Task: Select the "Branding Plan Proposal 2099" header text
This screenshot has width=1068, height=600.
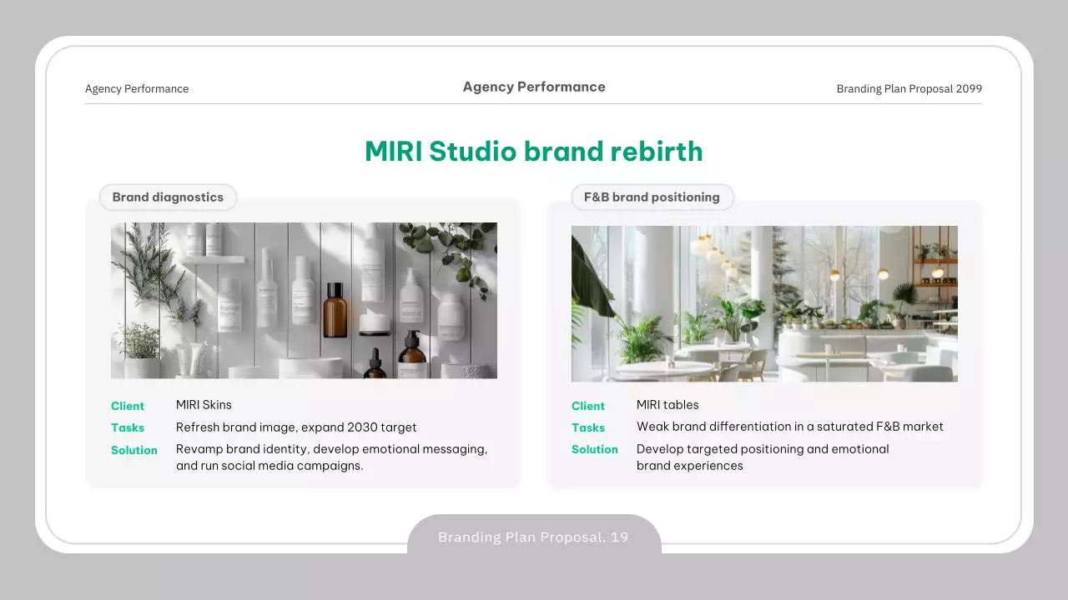Action: 909,89
